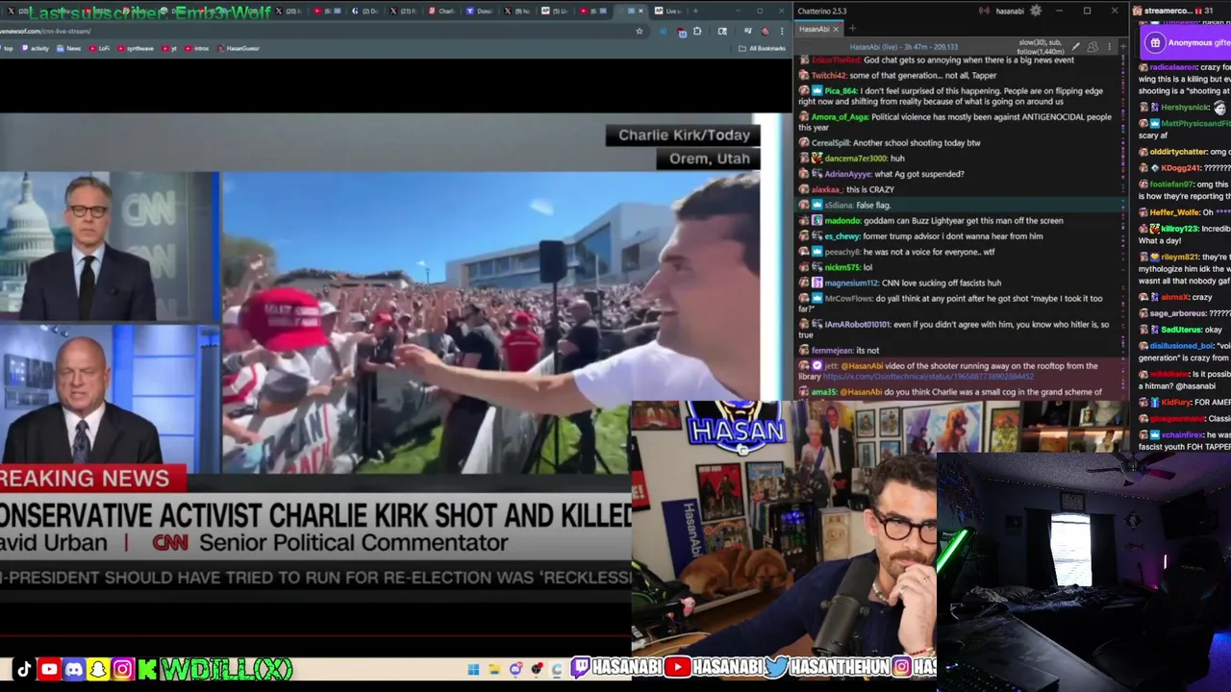Open Windows Start button on taskbar
Screen dimensions: 1231x692
point(473,669)
